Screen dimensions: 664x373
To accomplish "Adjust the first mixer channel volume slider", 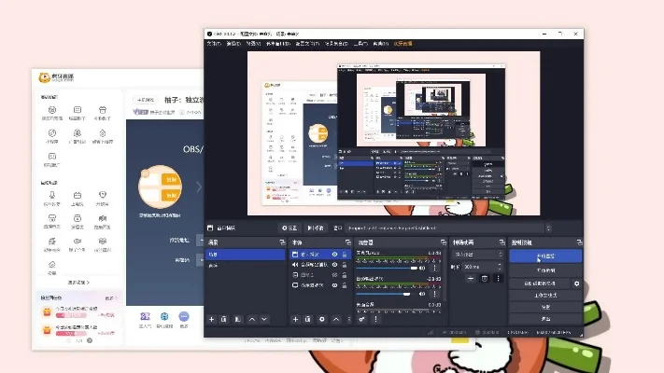I will click(x=387, y=269).
